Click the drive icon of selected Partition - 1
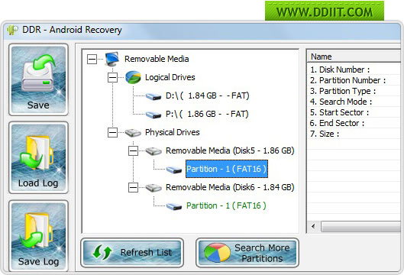 click(x=174, y=170)
